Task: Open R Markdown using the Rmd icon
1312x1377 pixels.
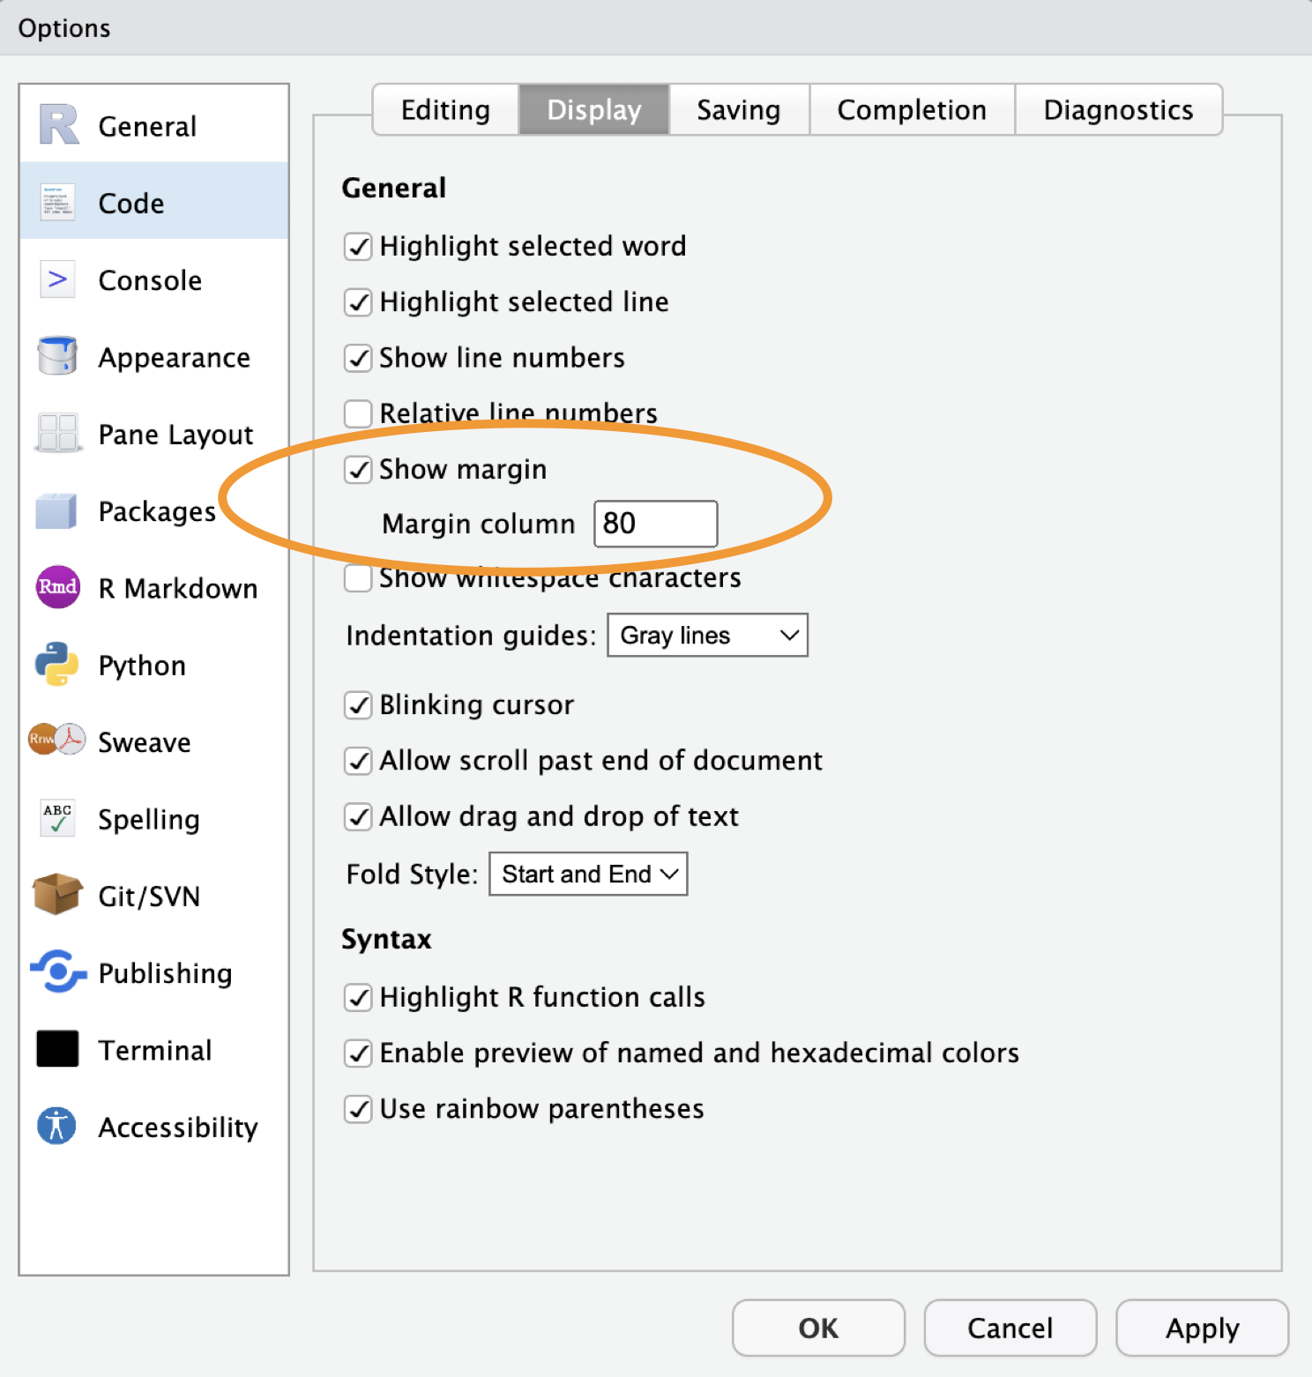Action: (58, 587)
